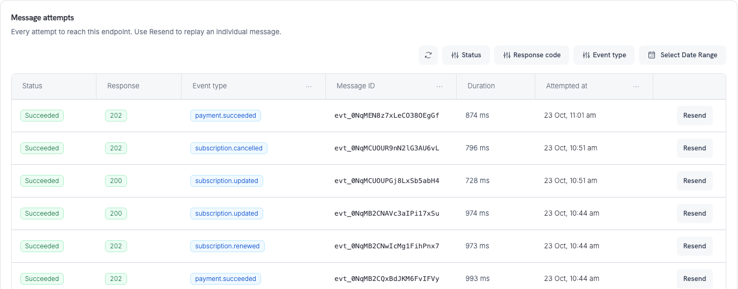Screen dimensions: 738x289
Task: Click Succeeded badge in 796 ms row
Action: [42, 148]
